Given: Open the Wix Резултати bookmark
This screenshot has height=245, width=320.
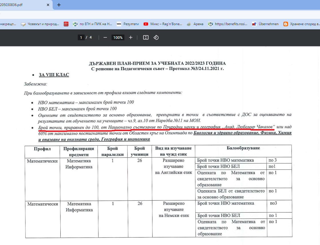Looking at the screenshot, I should tap(128, 24).
